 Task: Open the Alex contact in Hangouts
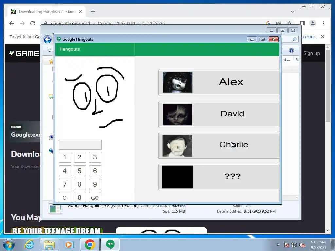[219, 82]
